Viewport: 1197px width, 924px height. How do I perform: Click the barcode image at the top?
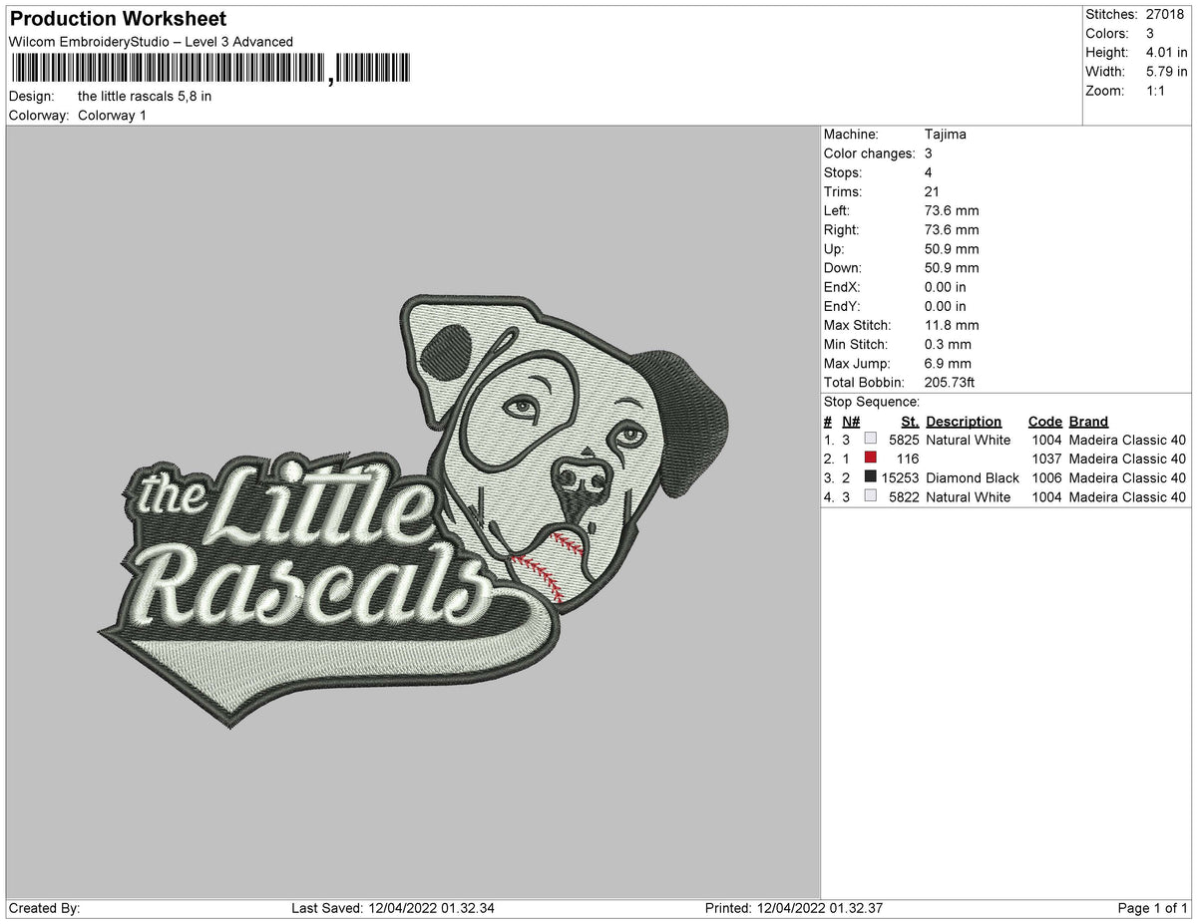(209, 68)
